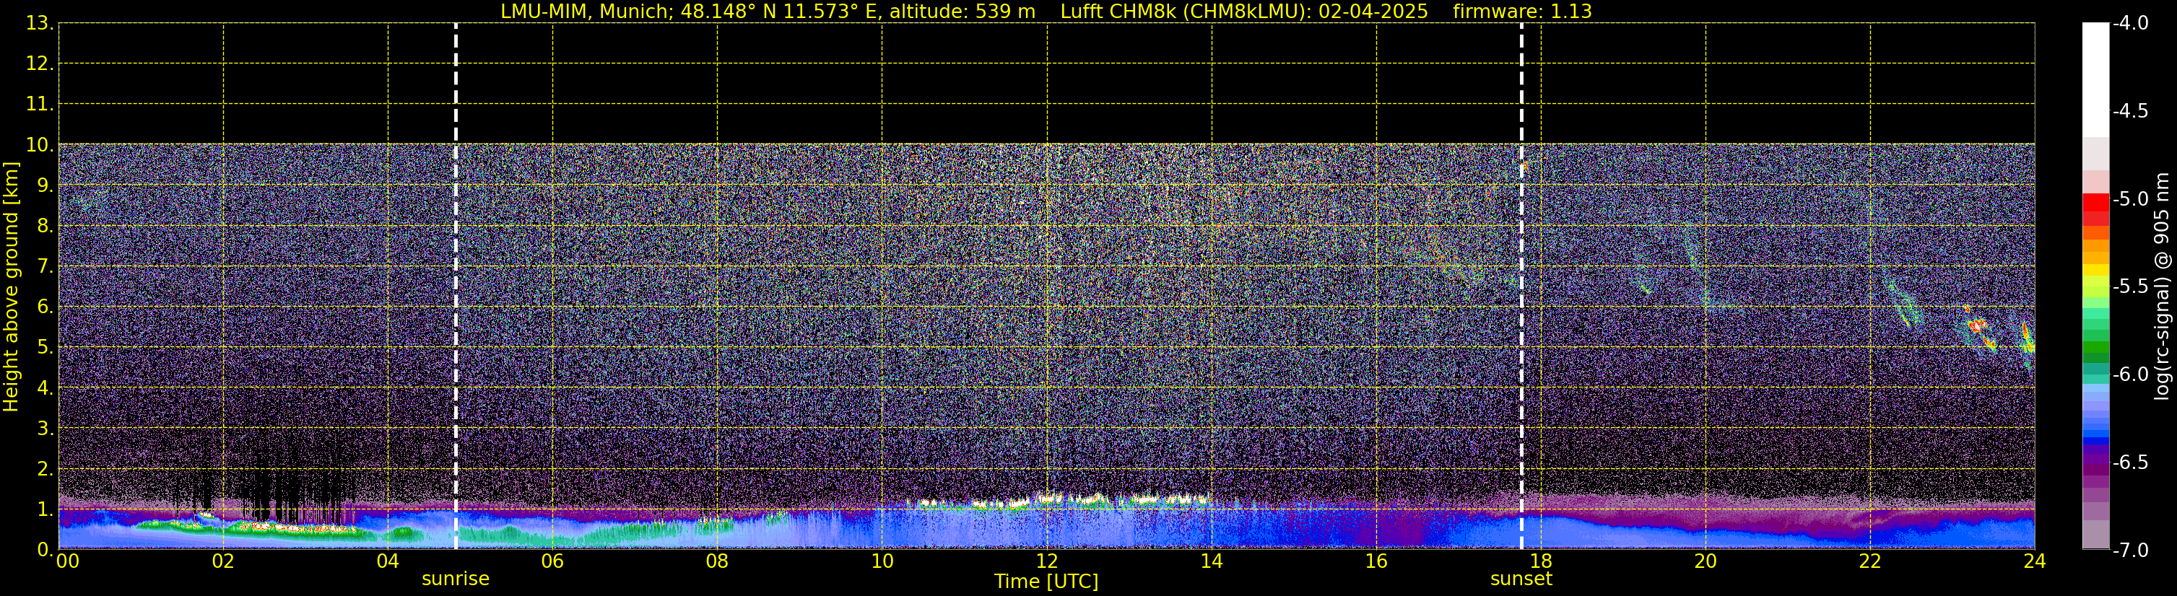Click the '00' time axis tick label

point(68,561)
